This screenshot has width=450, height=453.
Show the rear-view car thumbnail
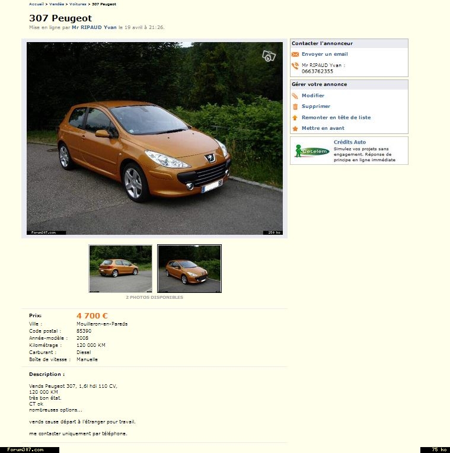[x=120, y=269]
